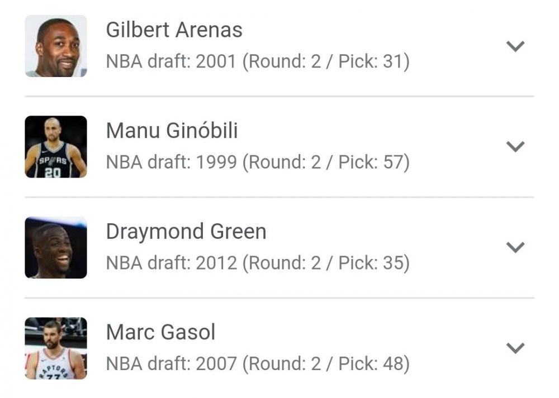Expand Manu Ginóbili details with chevron

point(515,147)
